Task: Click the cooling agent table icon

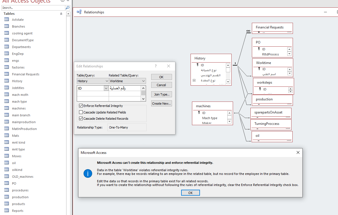Action: click(x=7, y=33)
